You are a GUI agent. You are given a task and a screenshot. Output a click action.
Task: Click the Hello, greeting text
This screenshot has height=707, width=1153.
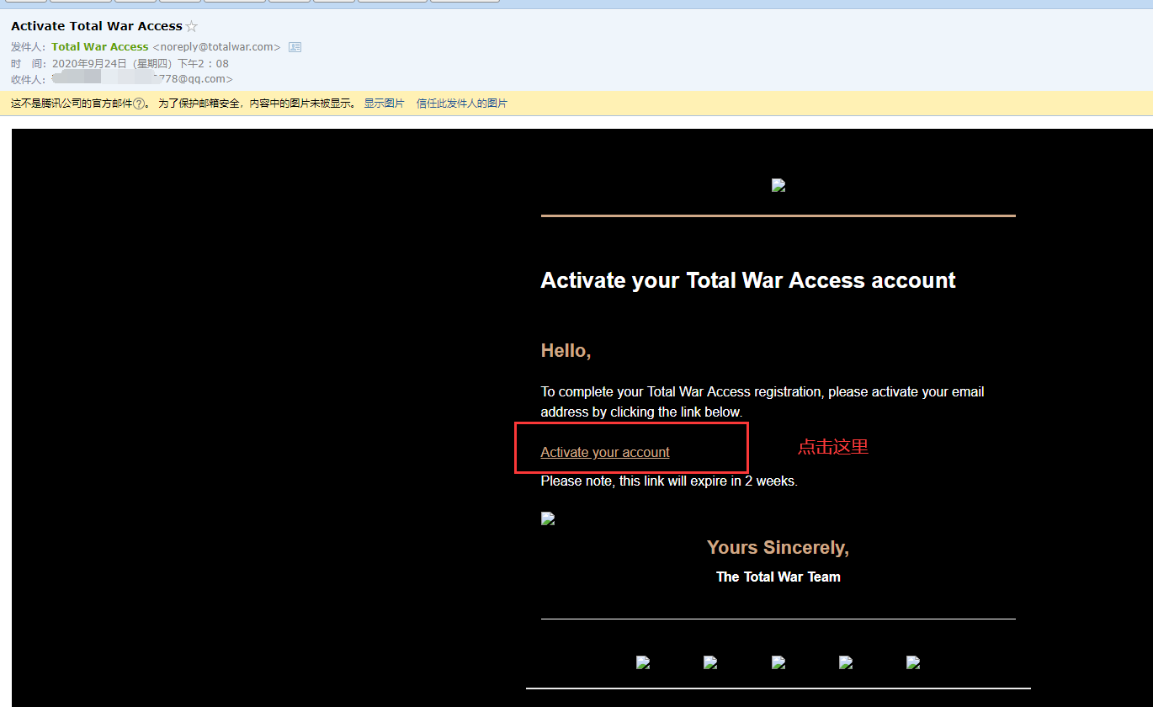566,351
